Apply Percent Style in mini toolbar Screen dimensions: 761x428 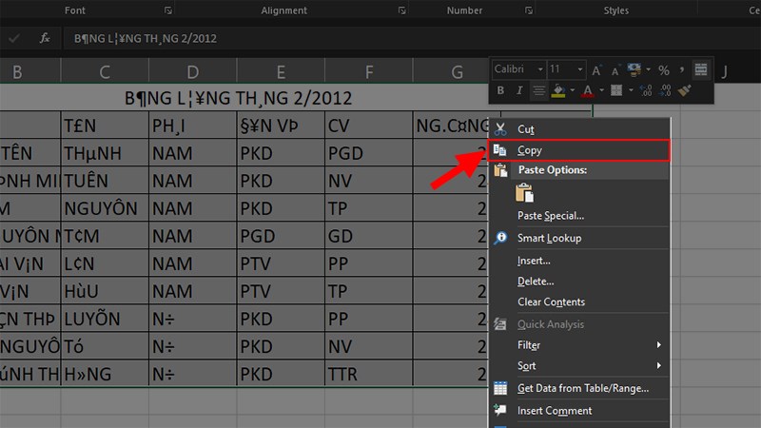click(x=663, y=70)
